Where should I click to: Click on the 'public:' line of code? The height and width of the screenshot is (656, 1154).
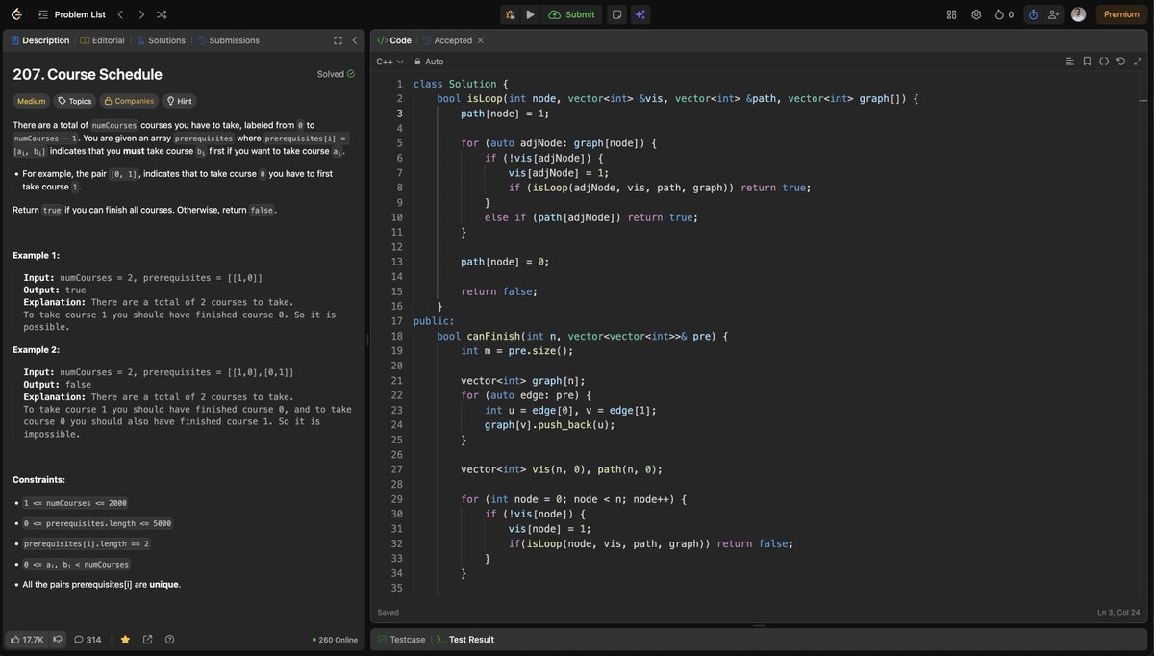pyautogui.click(x=434, y=321)
